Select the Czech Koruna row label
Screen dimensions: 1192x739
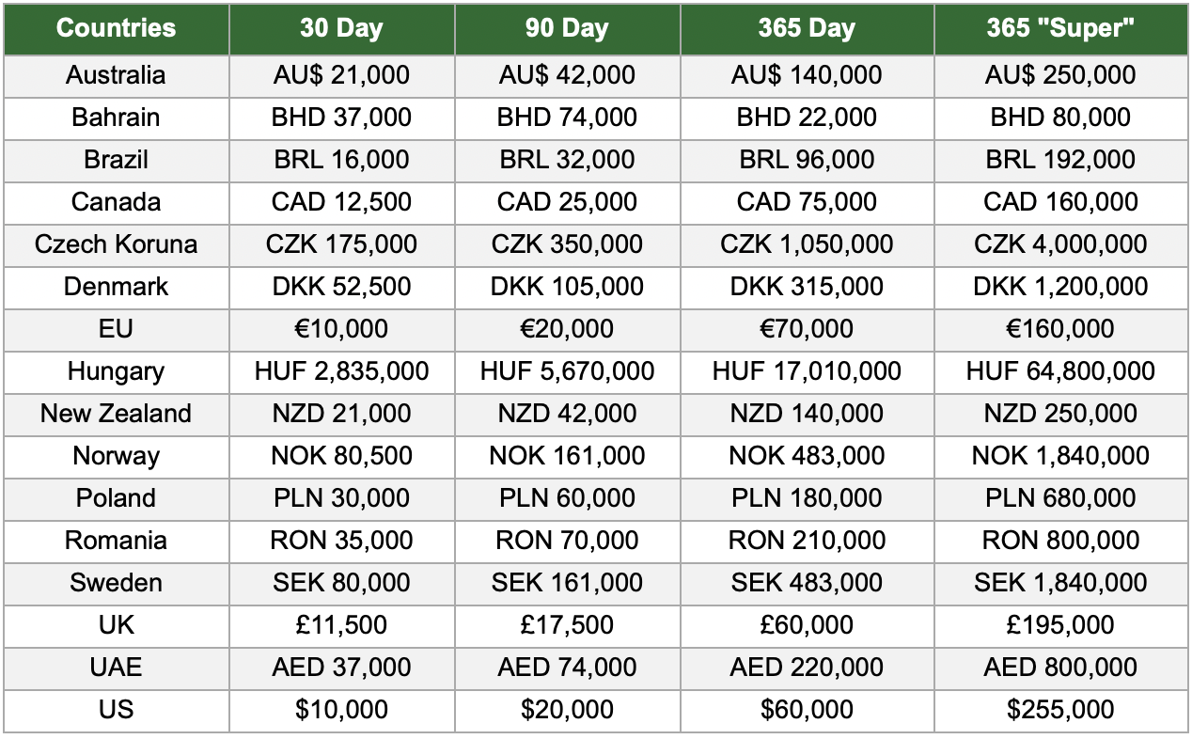coord(116,244)
